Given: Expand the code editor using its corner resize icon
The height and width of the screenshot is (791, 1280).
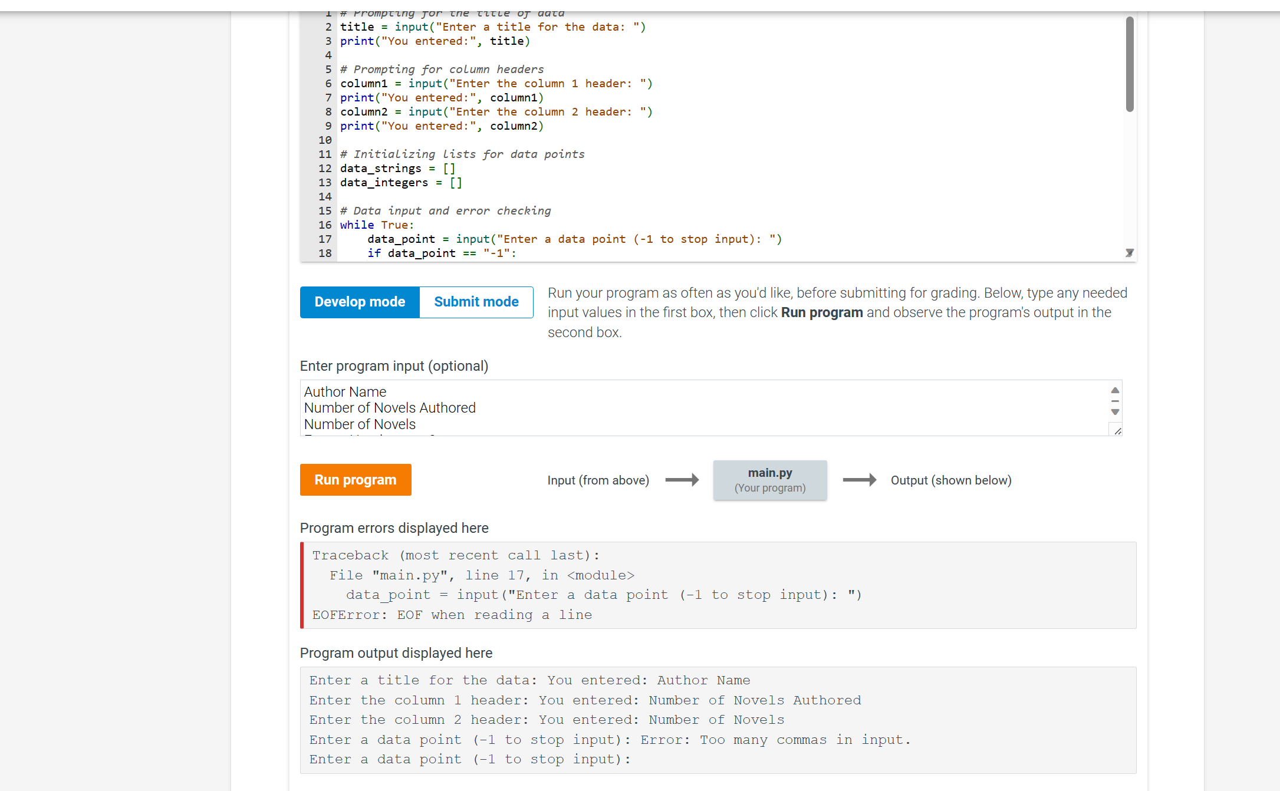Looking at the screenshot, I should [x=1129, y=253].
